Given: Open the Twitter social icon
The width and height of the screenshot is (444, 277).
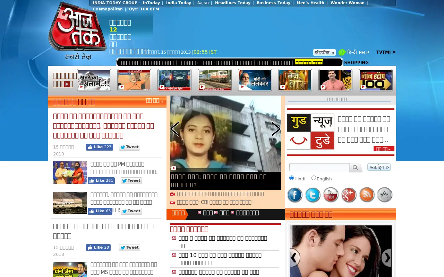Looking at the screenshot, I should [x=313, y=195].
